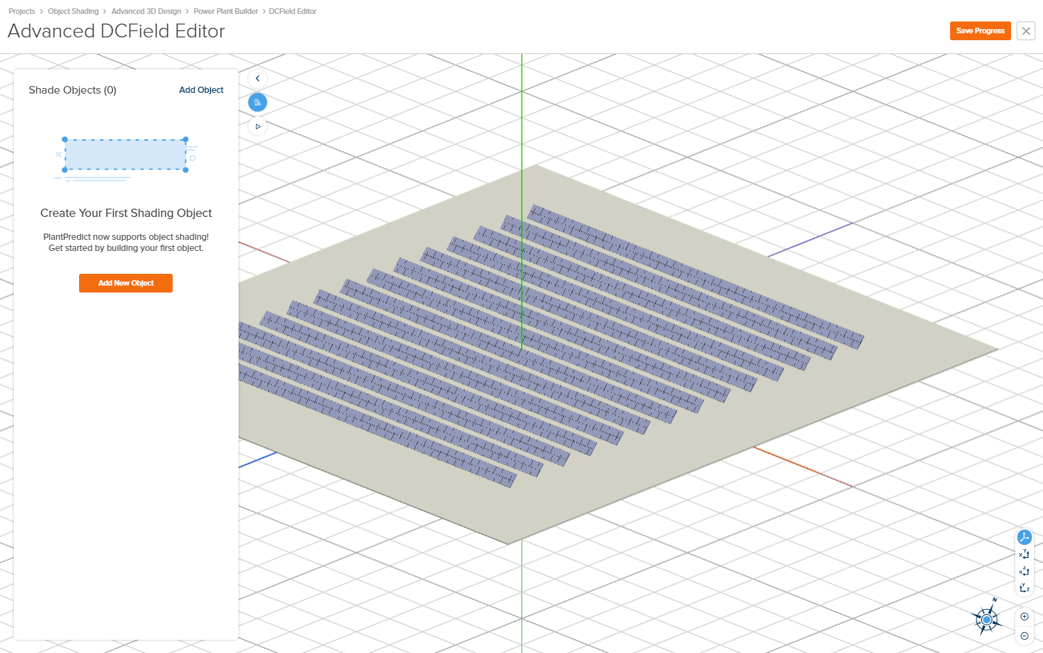
Task: Click the Advanced DCField Editor title
Action: pos(117,31)
